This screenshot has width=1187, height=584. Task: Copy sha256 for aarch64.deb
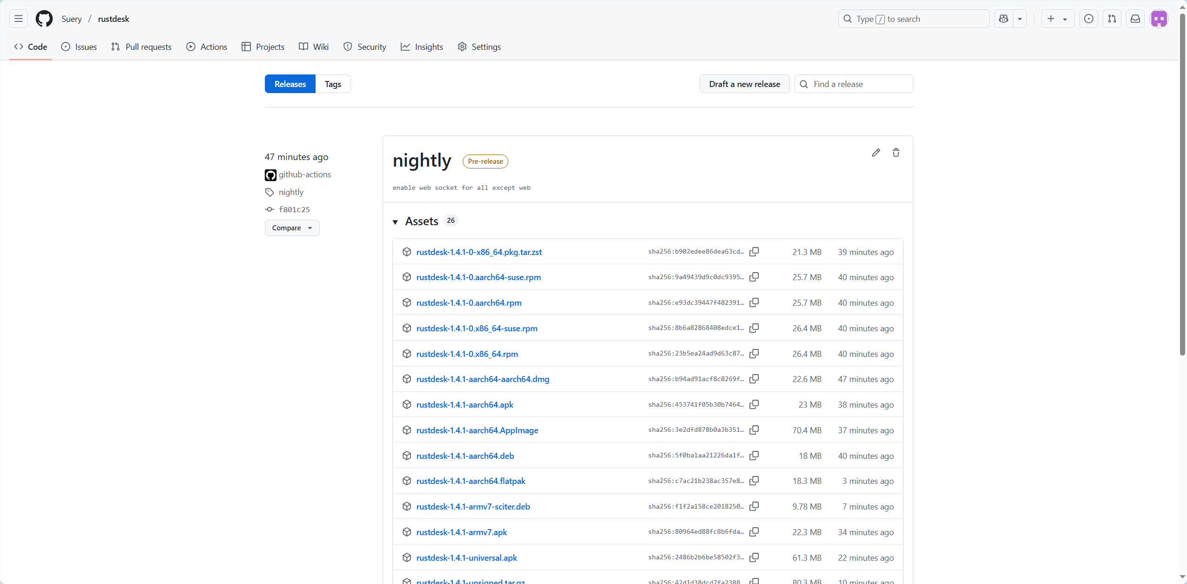754,456
